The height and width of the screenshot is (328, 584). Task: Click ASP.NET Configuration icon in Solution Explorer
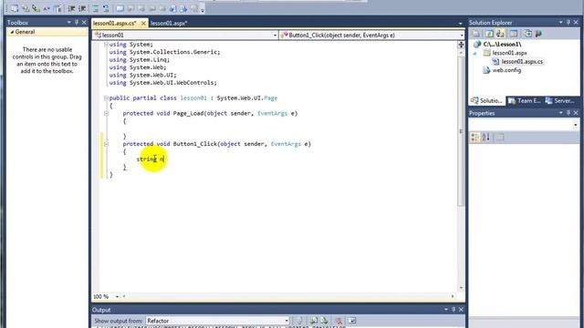pos(538,34)
